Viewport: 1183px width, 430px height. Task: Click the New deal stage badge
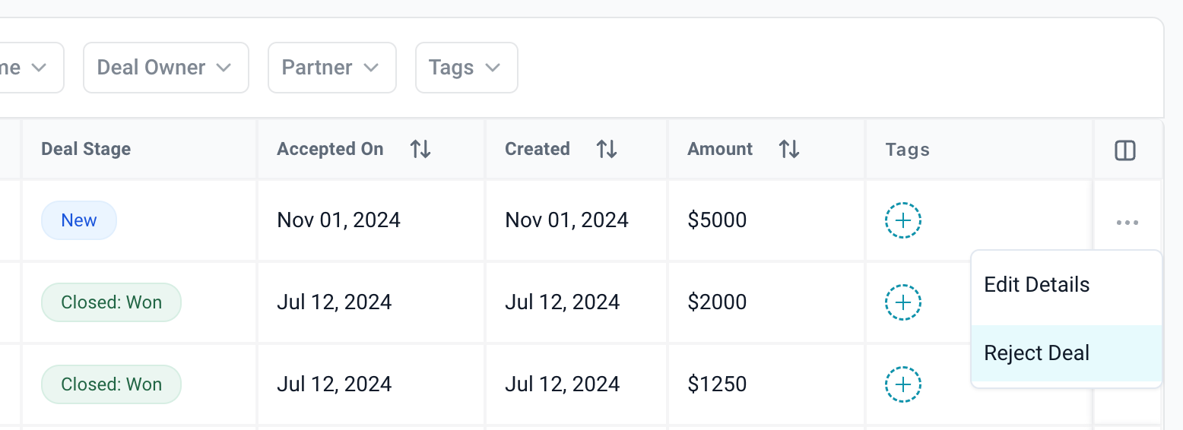tap(79, 220)
